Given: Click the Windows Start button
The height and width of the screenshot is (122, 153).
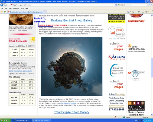Looking at the screenshot, I should pos(6,120).
